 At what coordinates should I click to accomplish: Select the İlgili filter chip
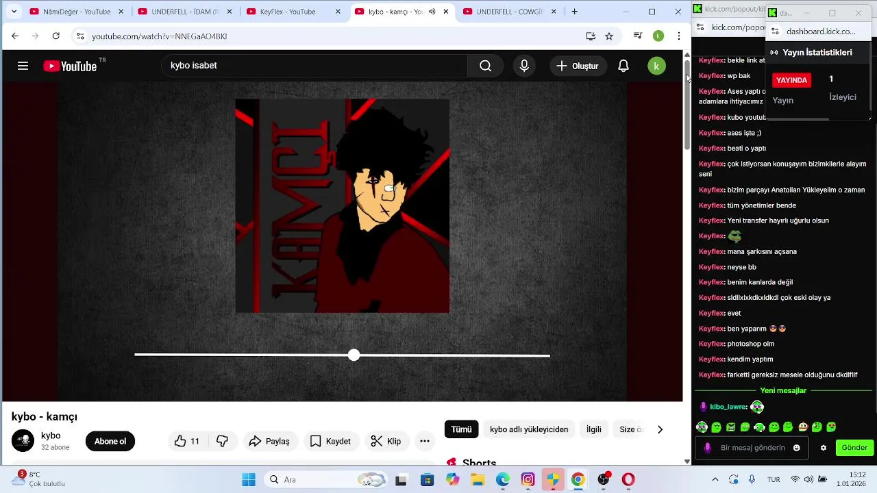(594, 429)
